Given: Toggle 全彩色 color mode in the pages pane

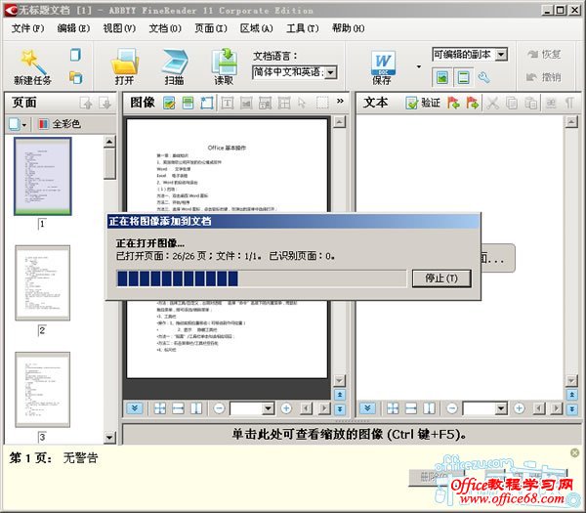Looking at the screenshot, I should (59, 124).
